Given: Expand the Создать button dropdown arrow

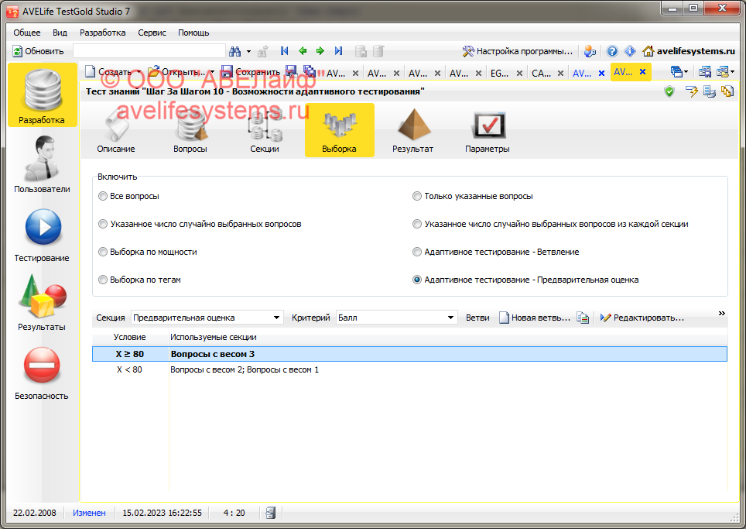Looking at the screenshot, I should click(139, 72).
